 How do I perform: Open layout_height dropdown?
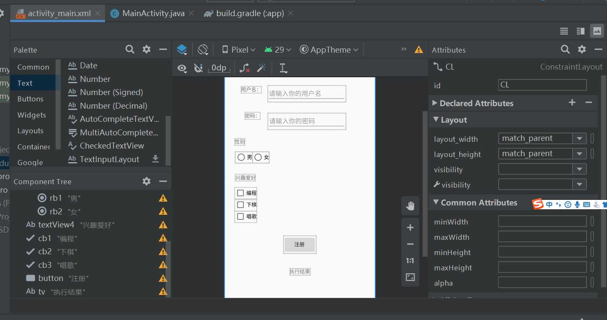pyautogui.click(x=579, y=154)
